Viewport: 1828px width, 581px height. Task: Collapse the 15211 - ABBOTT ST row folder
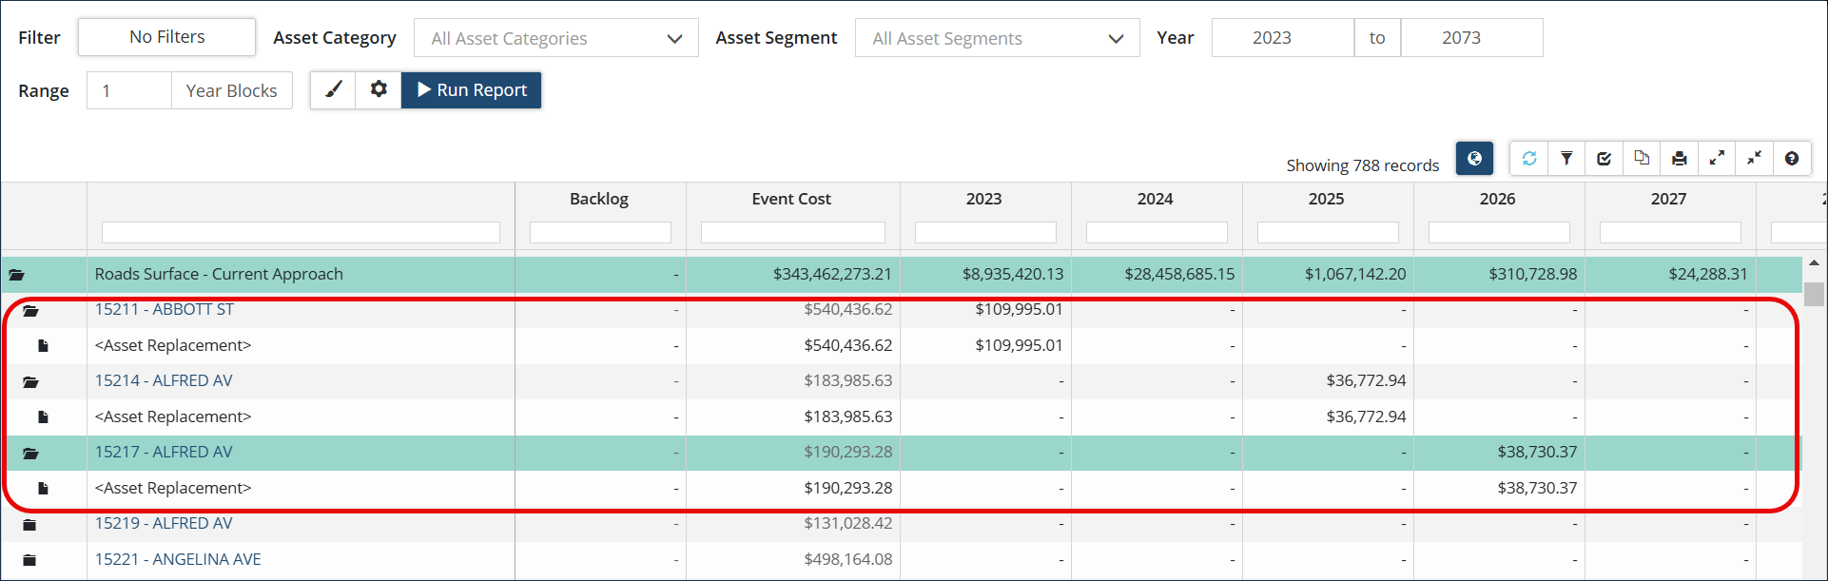(x=30, y=311)
